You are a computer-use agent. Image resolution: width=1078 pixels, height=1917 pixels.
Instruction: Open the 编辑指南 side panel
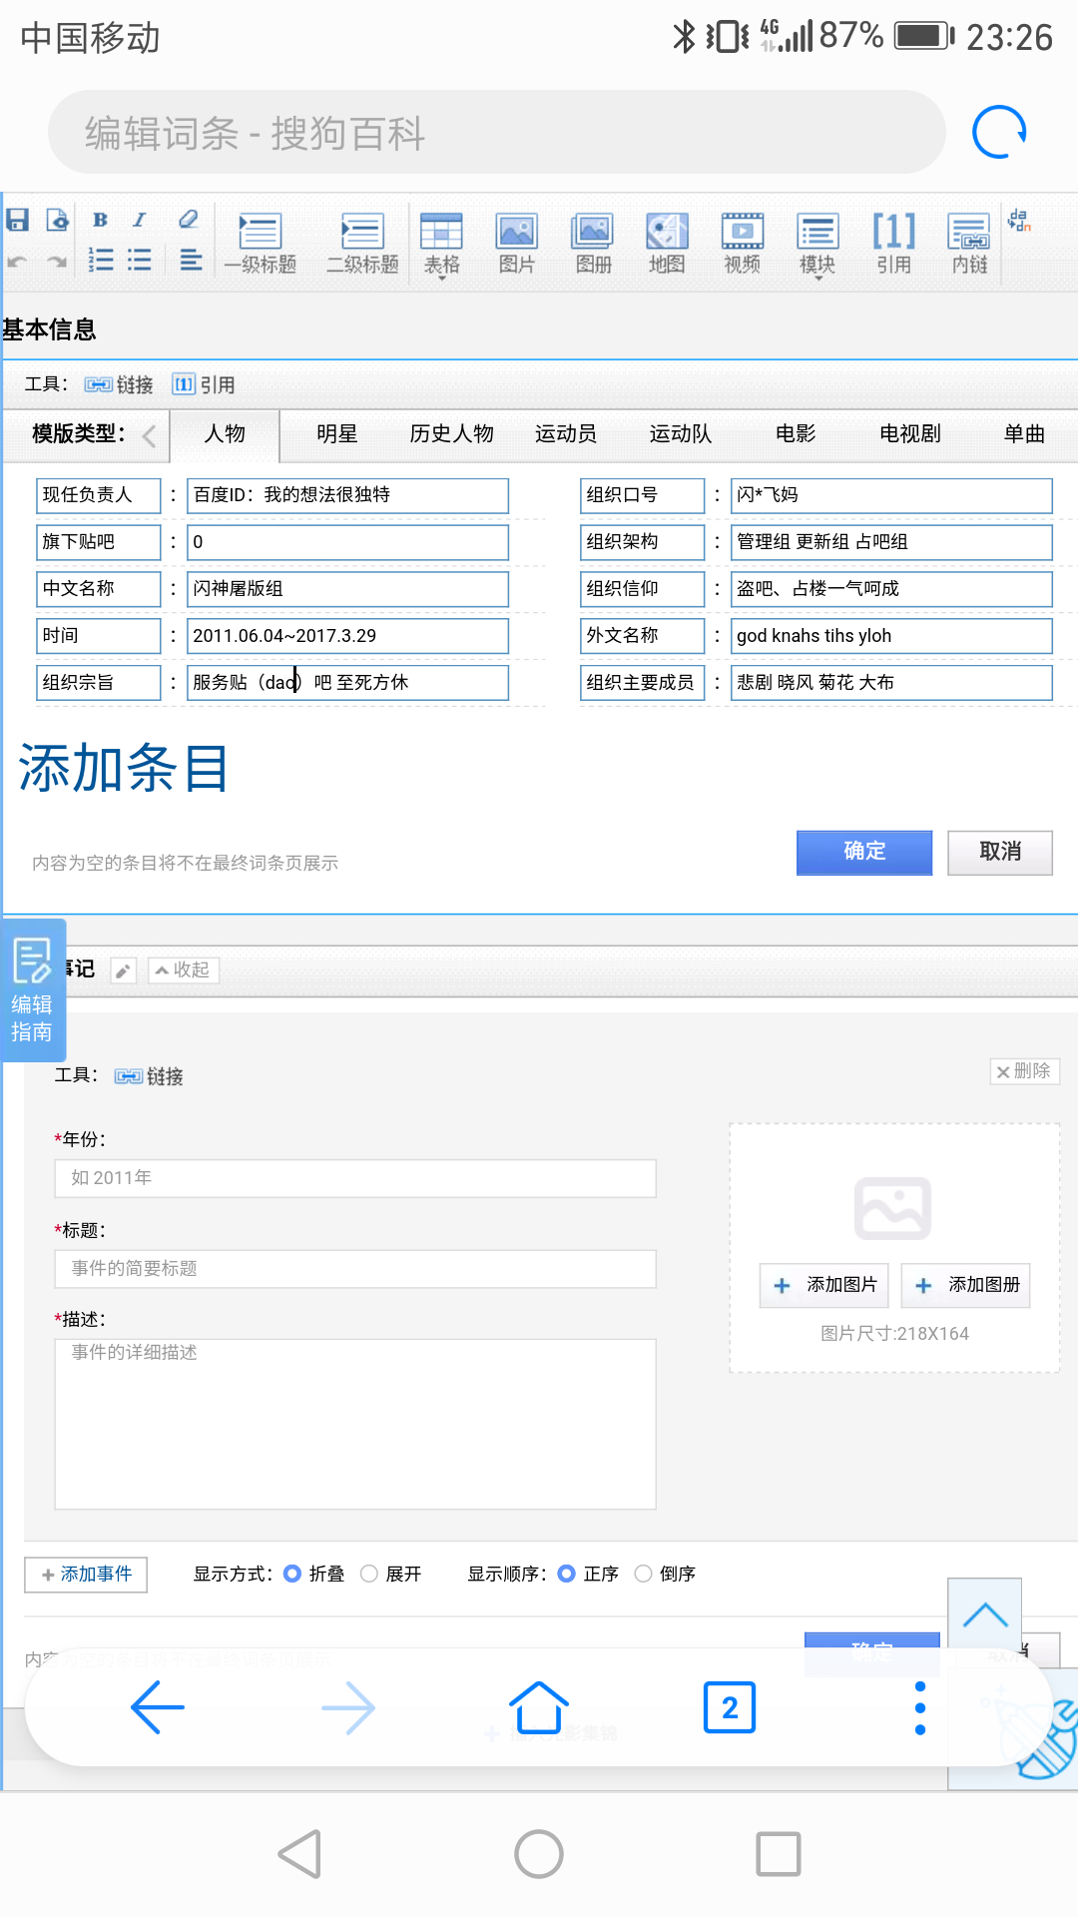(x=32, y=989)
